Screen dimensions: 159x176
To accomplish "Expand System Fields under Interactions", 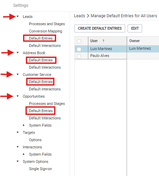I will click(24, 154).
